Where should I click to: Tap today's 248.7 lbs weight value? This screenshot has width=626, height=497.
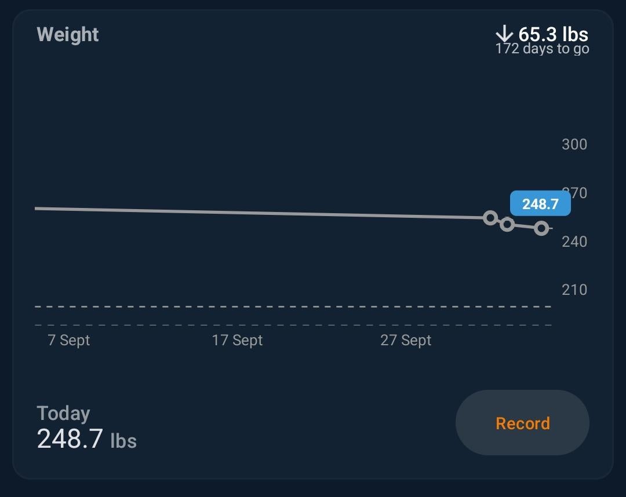coord(86,440)
